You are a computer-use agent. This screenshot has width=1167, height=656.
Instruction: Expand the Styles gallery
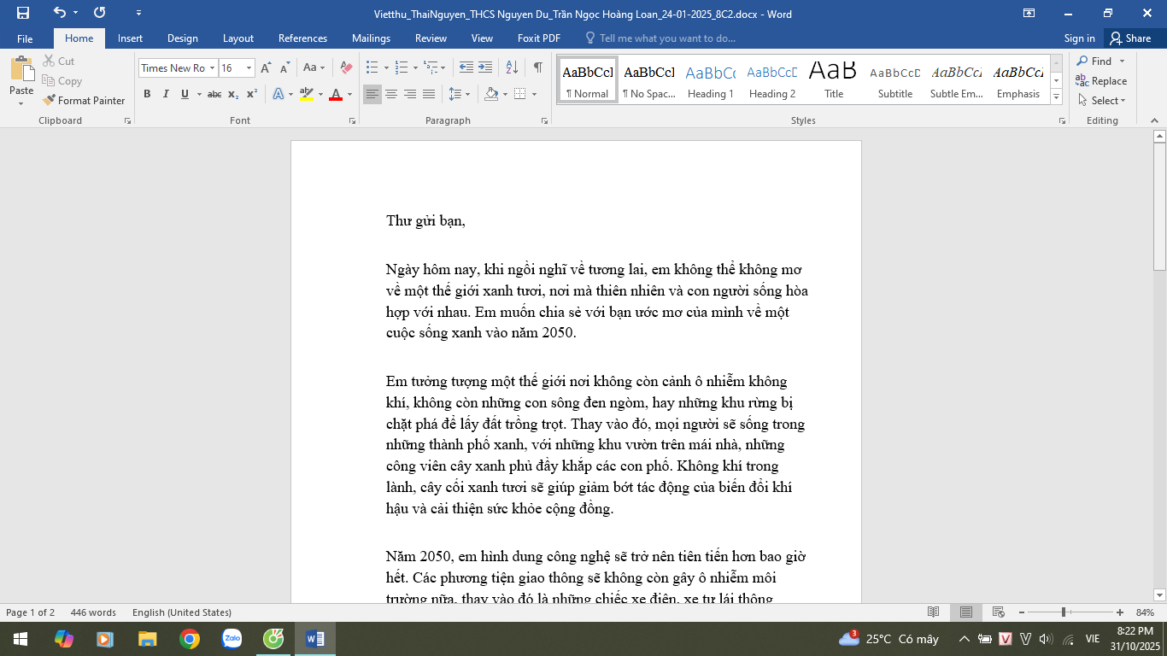tap(1057, 98)
